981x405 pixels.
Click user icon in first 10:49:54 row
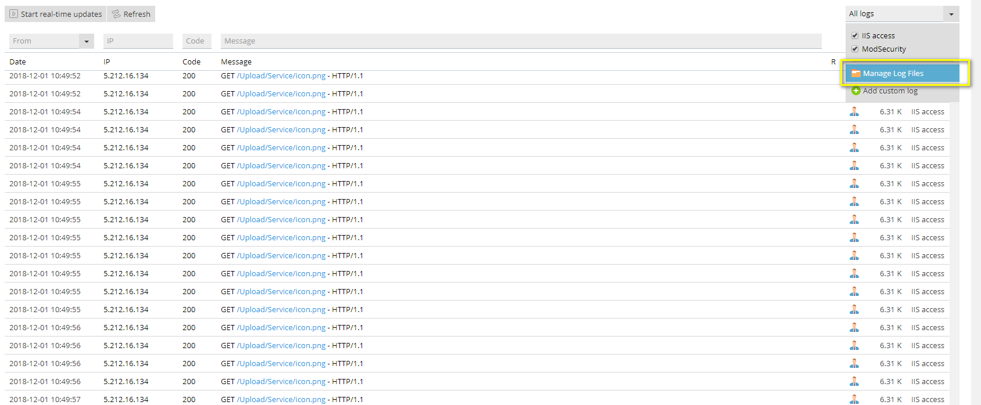tap(854, 111)
